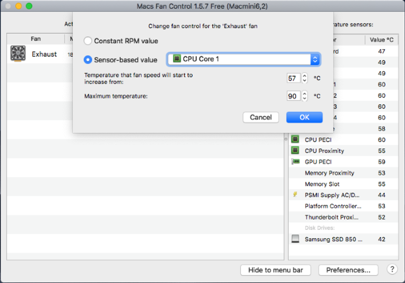Screen dimensions: 405x283
Task: Select the Constant RPM value option
Action: point(88,41)
